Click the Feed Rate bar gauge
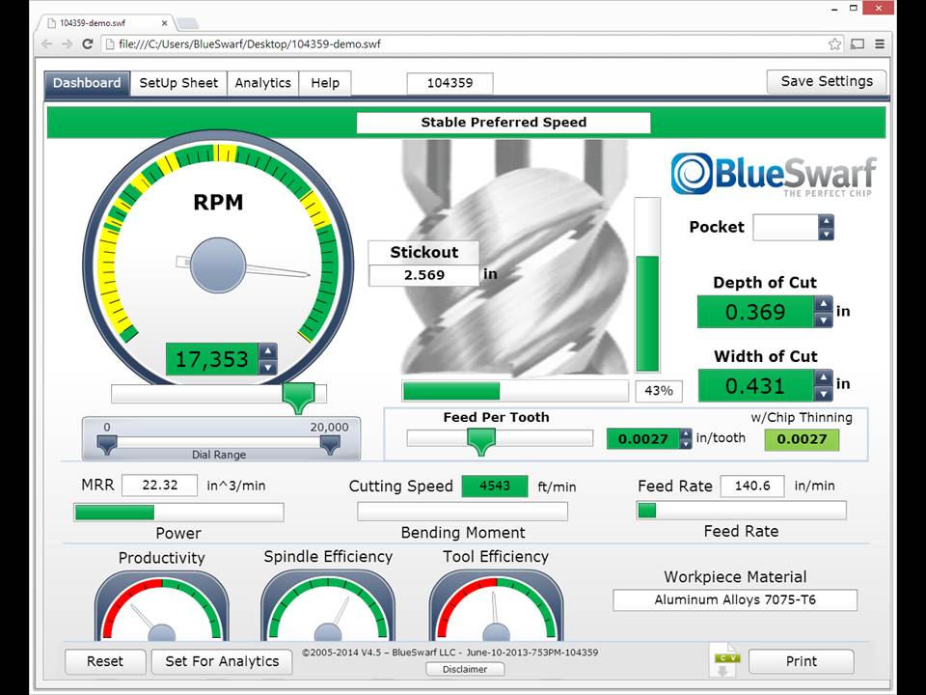The width and height of the screenshot is (926, 695). 741,510
